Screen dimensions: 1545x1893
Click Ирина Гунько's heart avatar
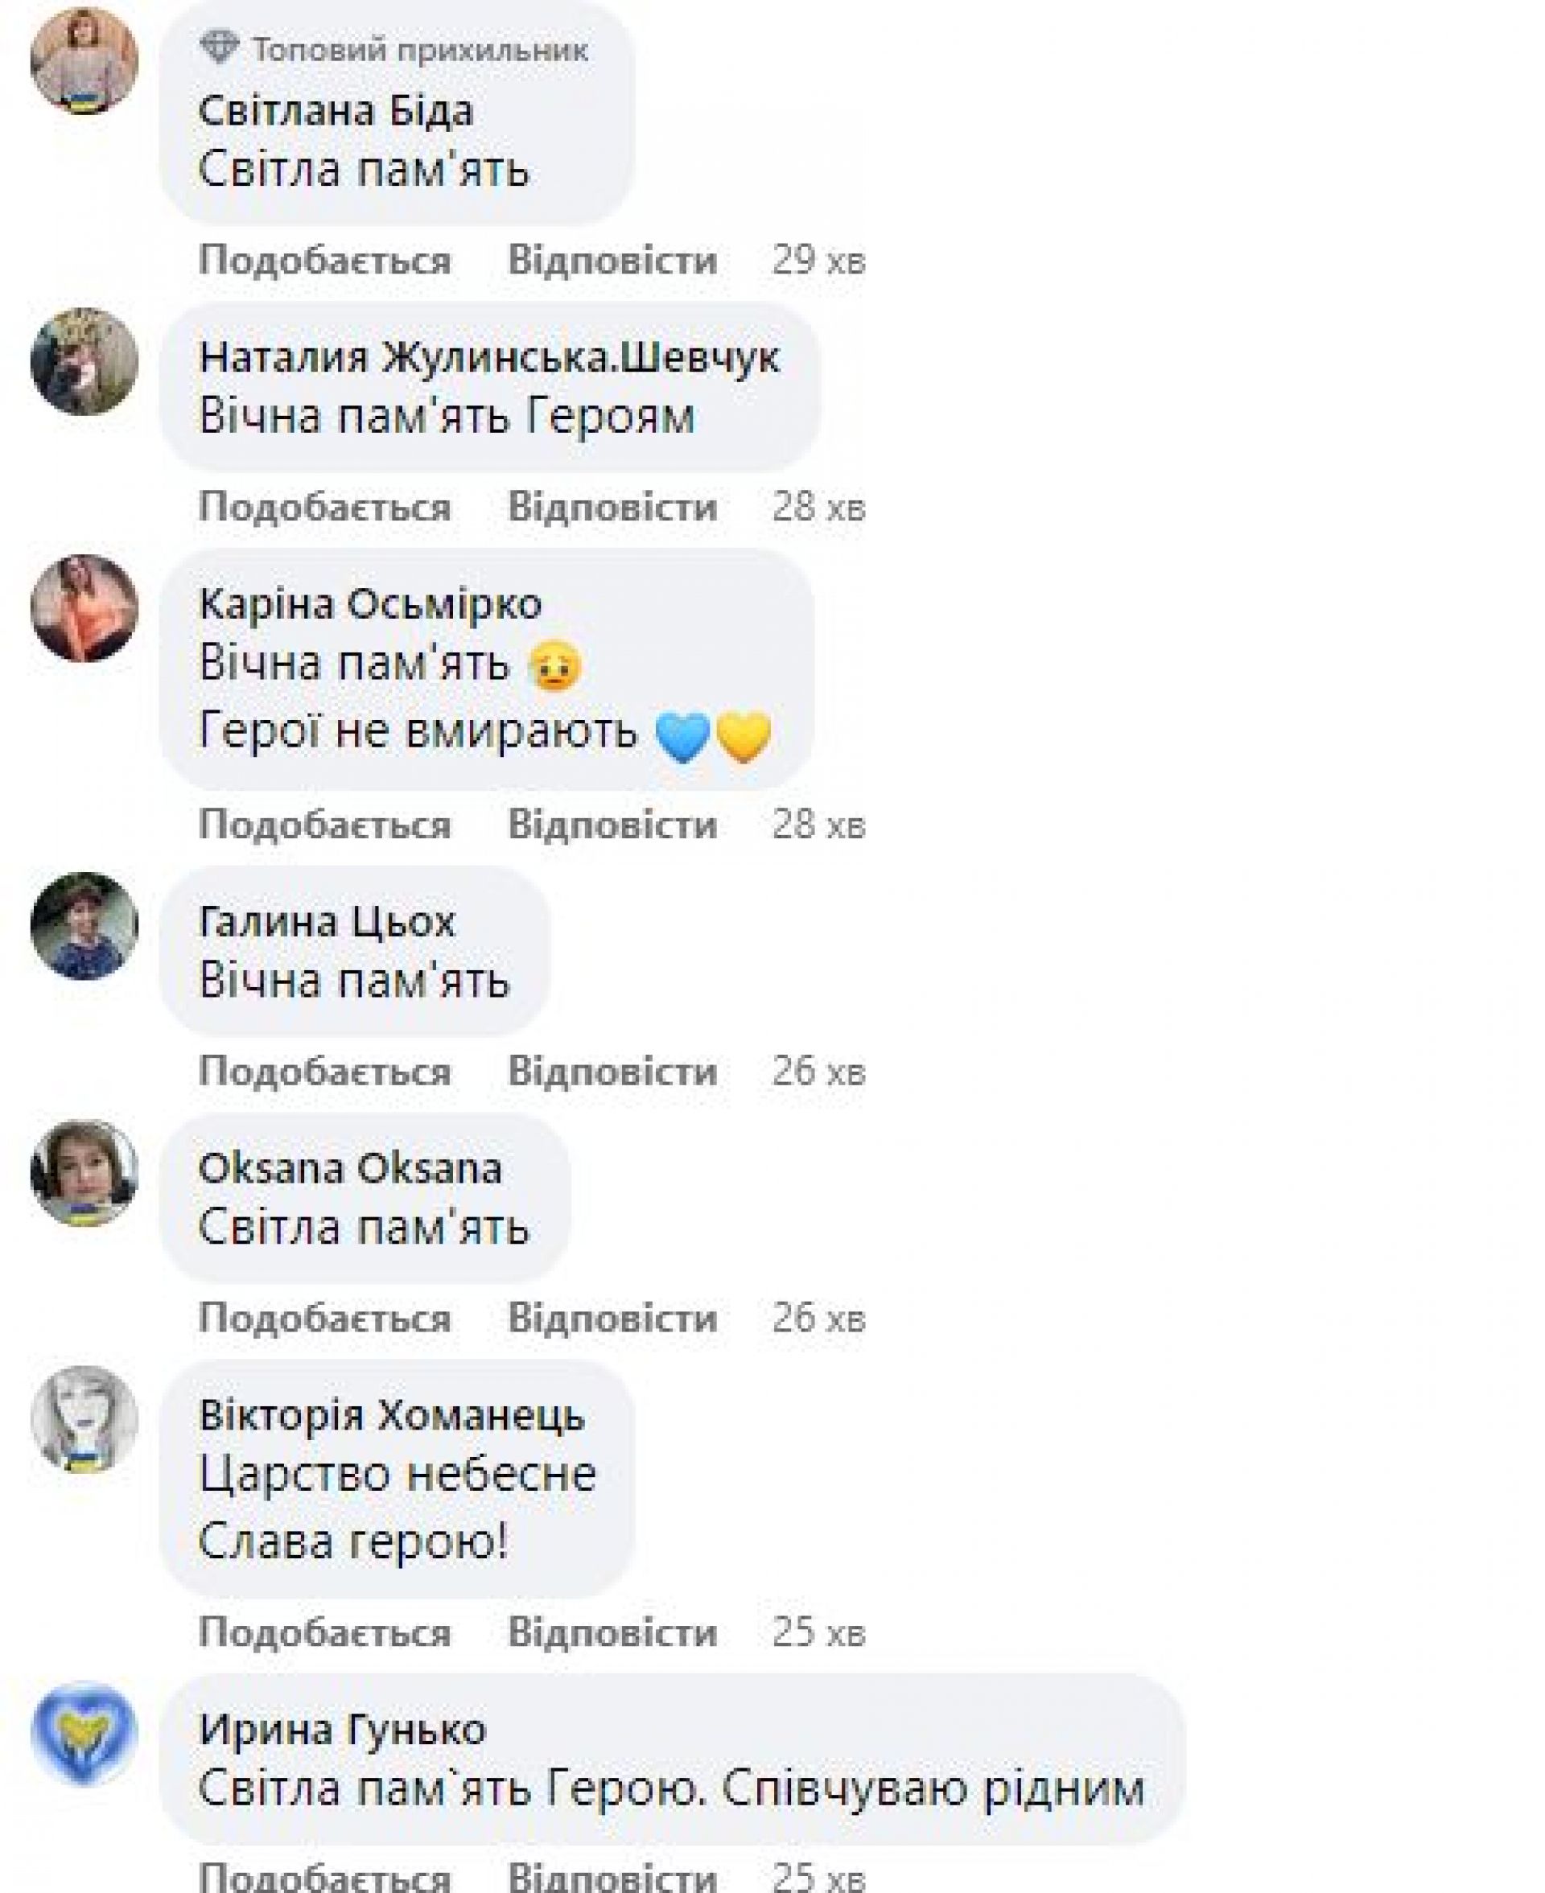pos(84,1735)
